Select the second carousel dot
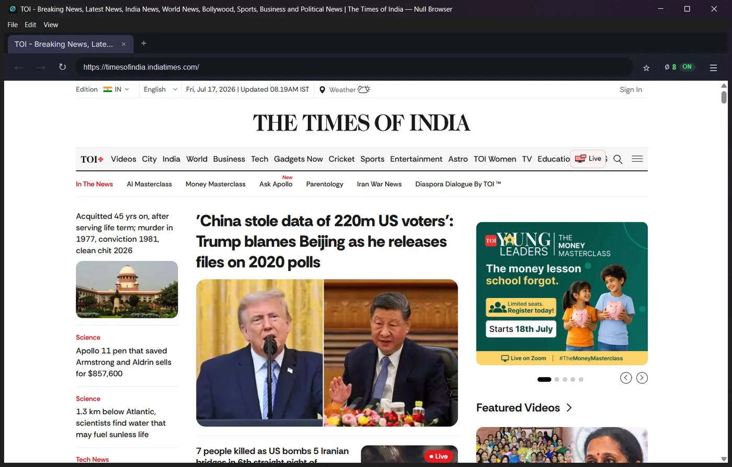The height and width of the screenshot is (467, 732). pos(557,379)
